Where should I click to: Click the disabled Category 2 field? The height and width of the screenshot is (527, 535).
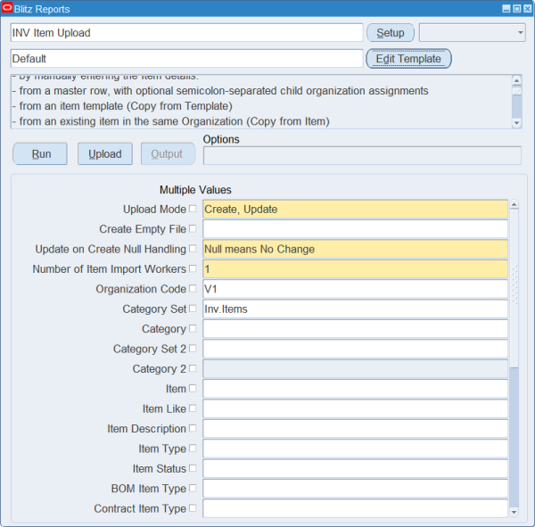[355, 368]
